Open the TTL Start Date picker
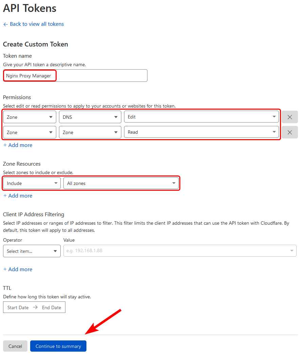Viewport: 301px width, 354px height. (x=18, y=307)
